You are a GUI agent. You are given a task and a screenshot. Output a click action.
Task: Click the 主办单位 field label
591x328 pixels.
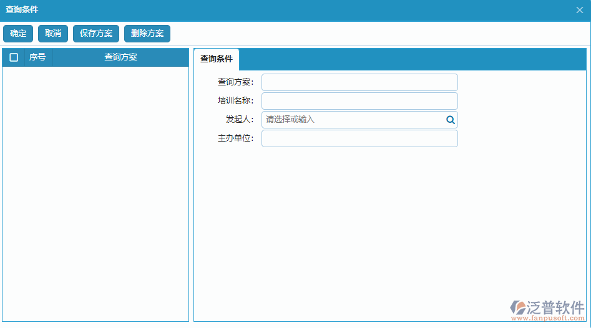[x=235, y=138]
